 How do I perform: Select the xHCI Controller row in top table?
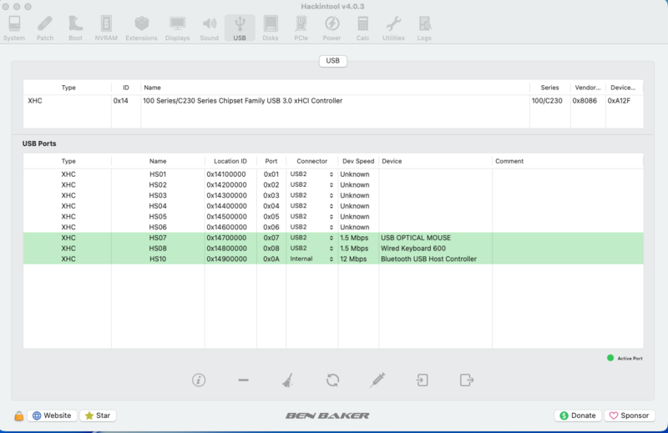(242, 101)
